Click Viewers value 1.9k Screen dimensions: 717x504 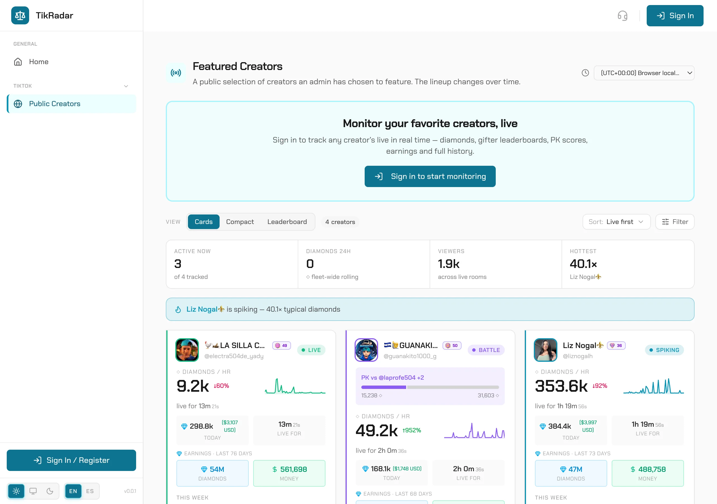click(449, 264)
